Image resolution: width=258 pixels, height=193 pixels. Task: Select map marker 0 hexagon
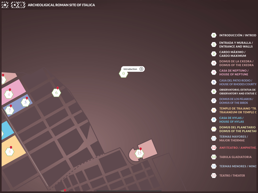pos(123,74)
